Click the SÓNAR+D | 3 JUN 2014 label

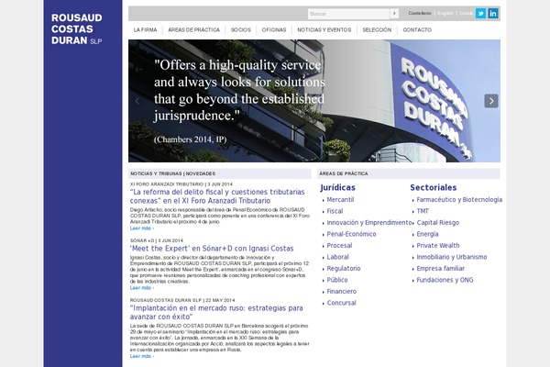pos(157,240)
